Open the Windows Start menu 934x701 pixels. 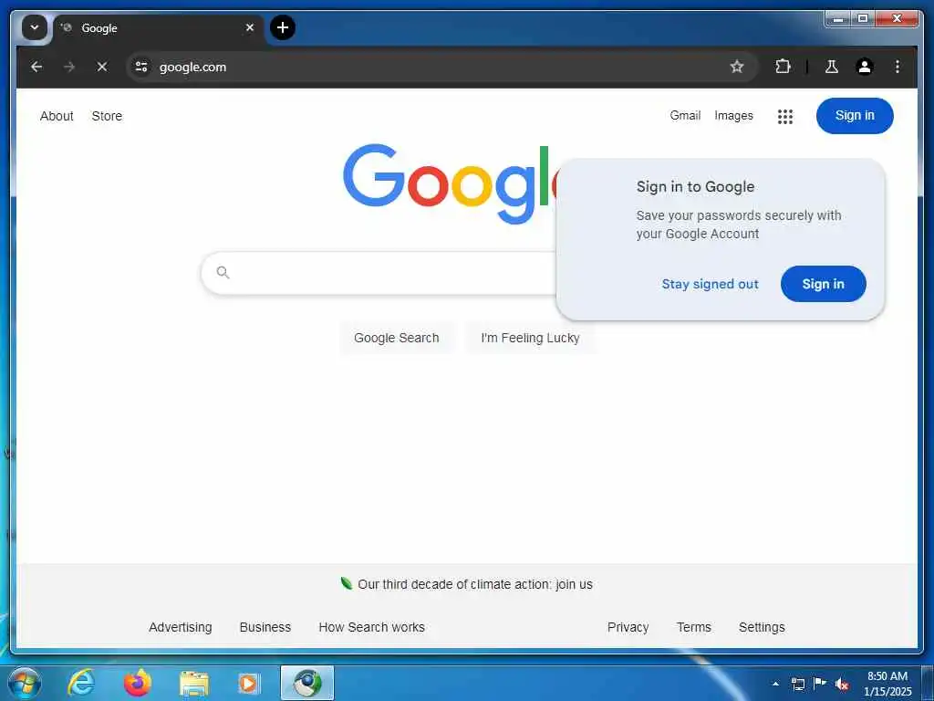point(25,683)
